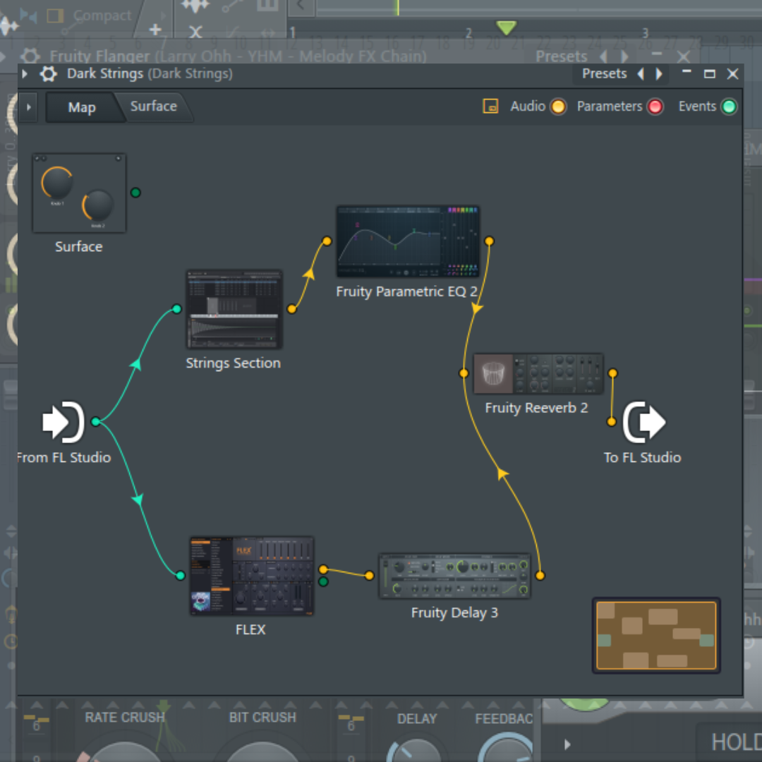Screen dimensions: 762x762
Task: Select the FLEX green events output port
Action: tap(324, 581)
